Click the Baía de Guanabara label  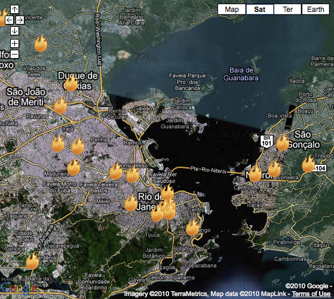click(241, 74)
